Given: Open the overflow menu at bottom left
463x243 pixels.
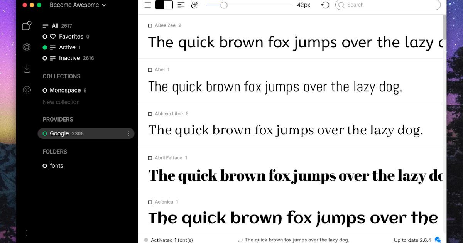Looking at the screenshot, I should 27,233.
